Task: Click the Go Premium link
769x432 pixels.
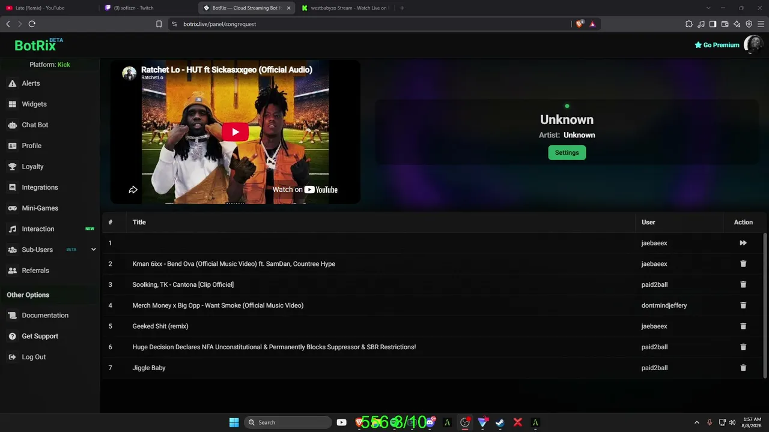Action: 717,45
